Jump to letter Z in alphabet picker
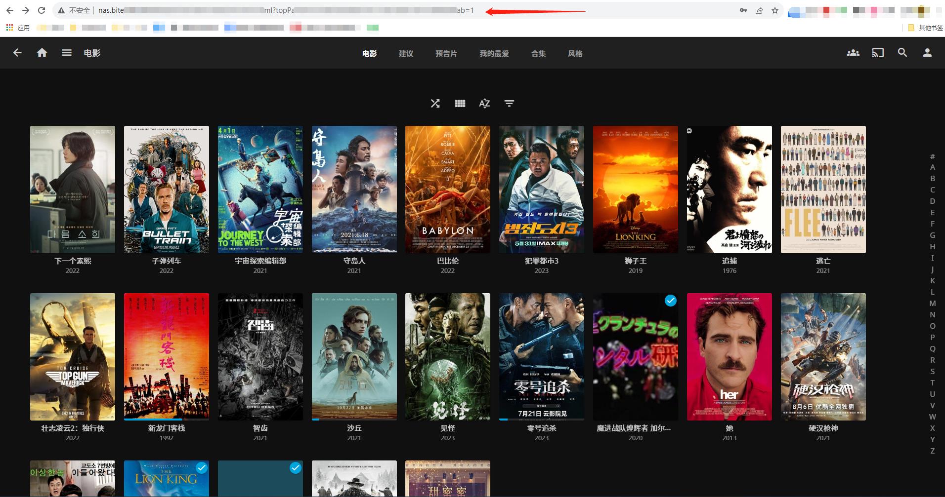Screen dimensions: 945x497 [x=933, y=451]
